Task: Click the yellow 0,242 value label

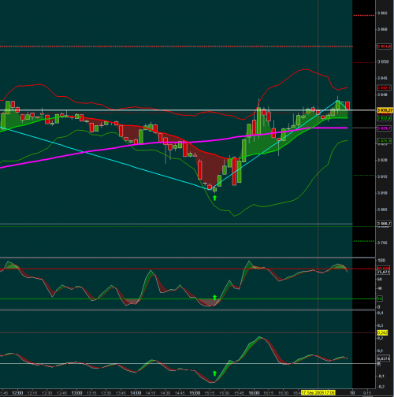Action: click(382, 332)
